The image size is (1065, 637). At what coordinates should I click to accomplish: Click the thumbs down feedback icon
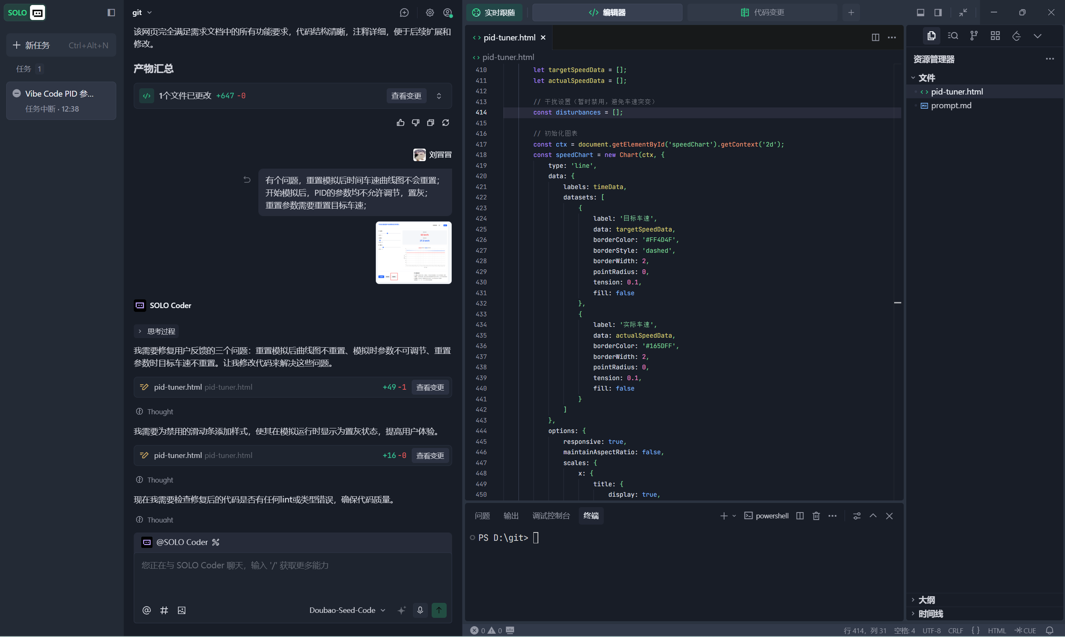pos(415,123)
